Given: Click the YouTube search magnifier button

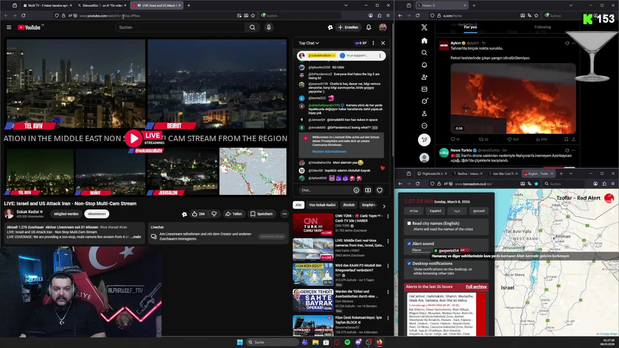Looking at the screenshot, I should point(252,28).
